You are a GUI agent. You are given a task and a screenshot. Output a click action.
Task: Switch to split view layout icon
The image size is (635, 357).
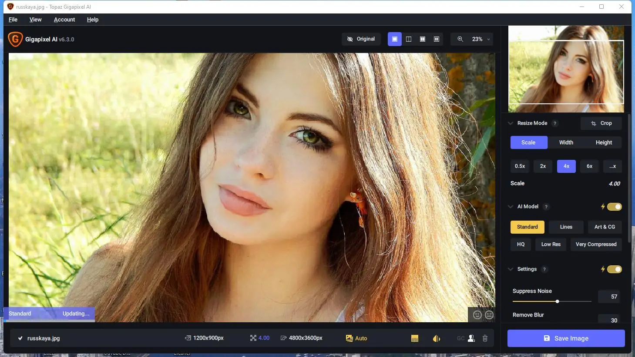click(409, 39)
